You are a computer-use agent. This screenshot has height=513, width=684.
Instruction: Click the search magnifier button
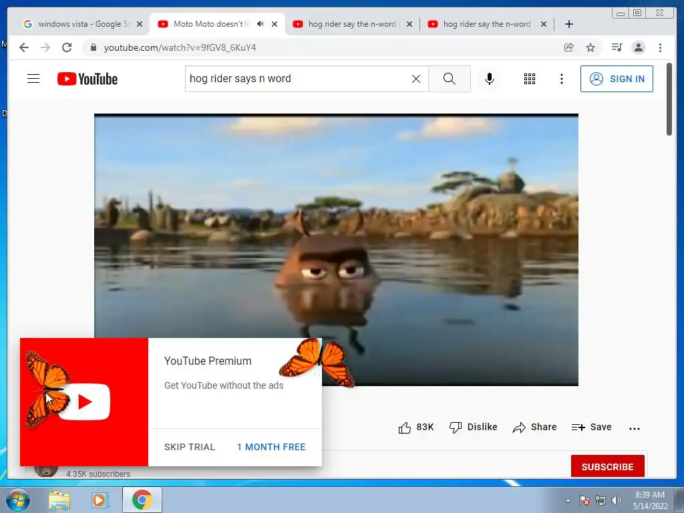click(x=450, y=79)
